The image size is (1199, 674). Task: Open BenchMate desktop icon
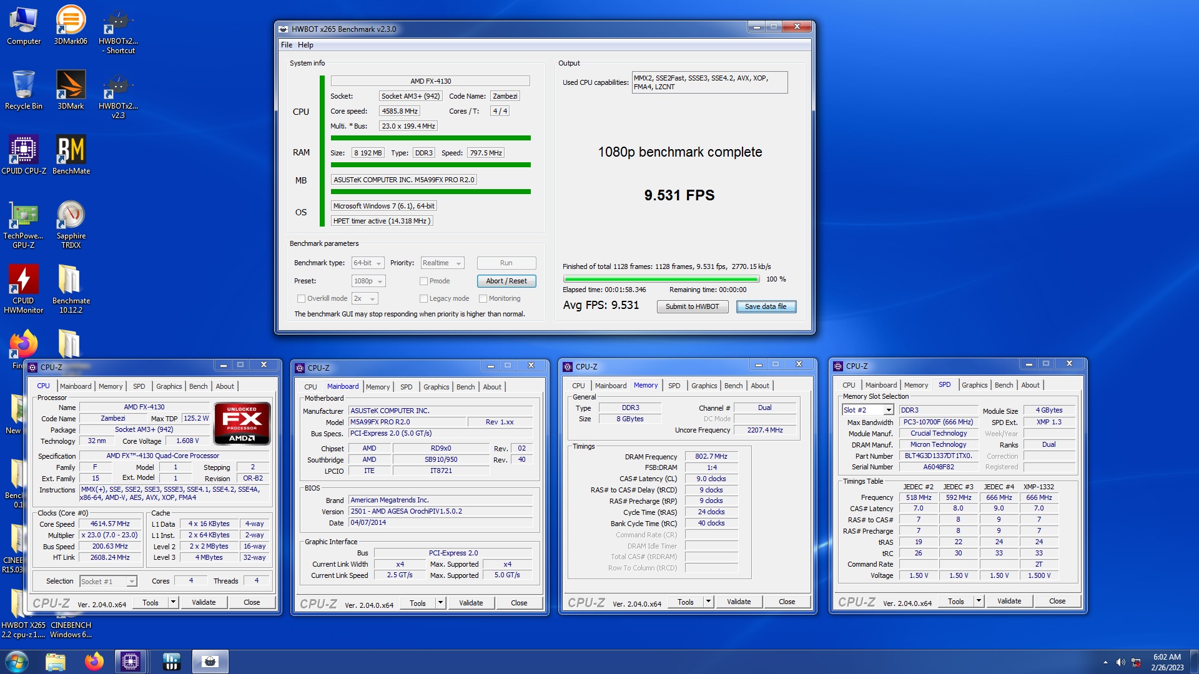coord(71,155)
